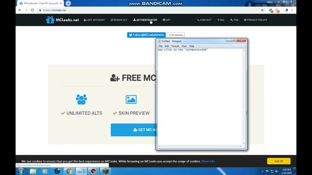This screenshot has height=175, width=312.
Task: Click the UNLIMITED ALTS users icon
Action: [81, 99]
